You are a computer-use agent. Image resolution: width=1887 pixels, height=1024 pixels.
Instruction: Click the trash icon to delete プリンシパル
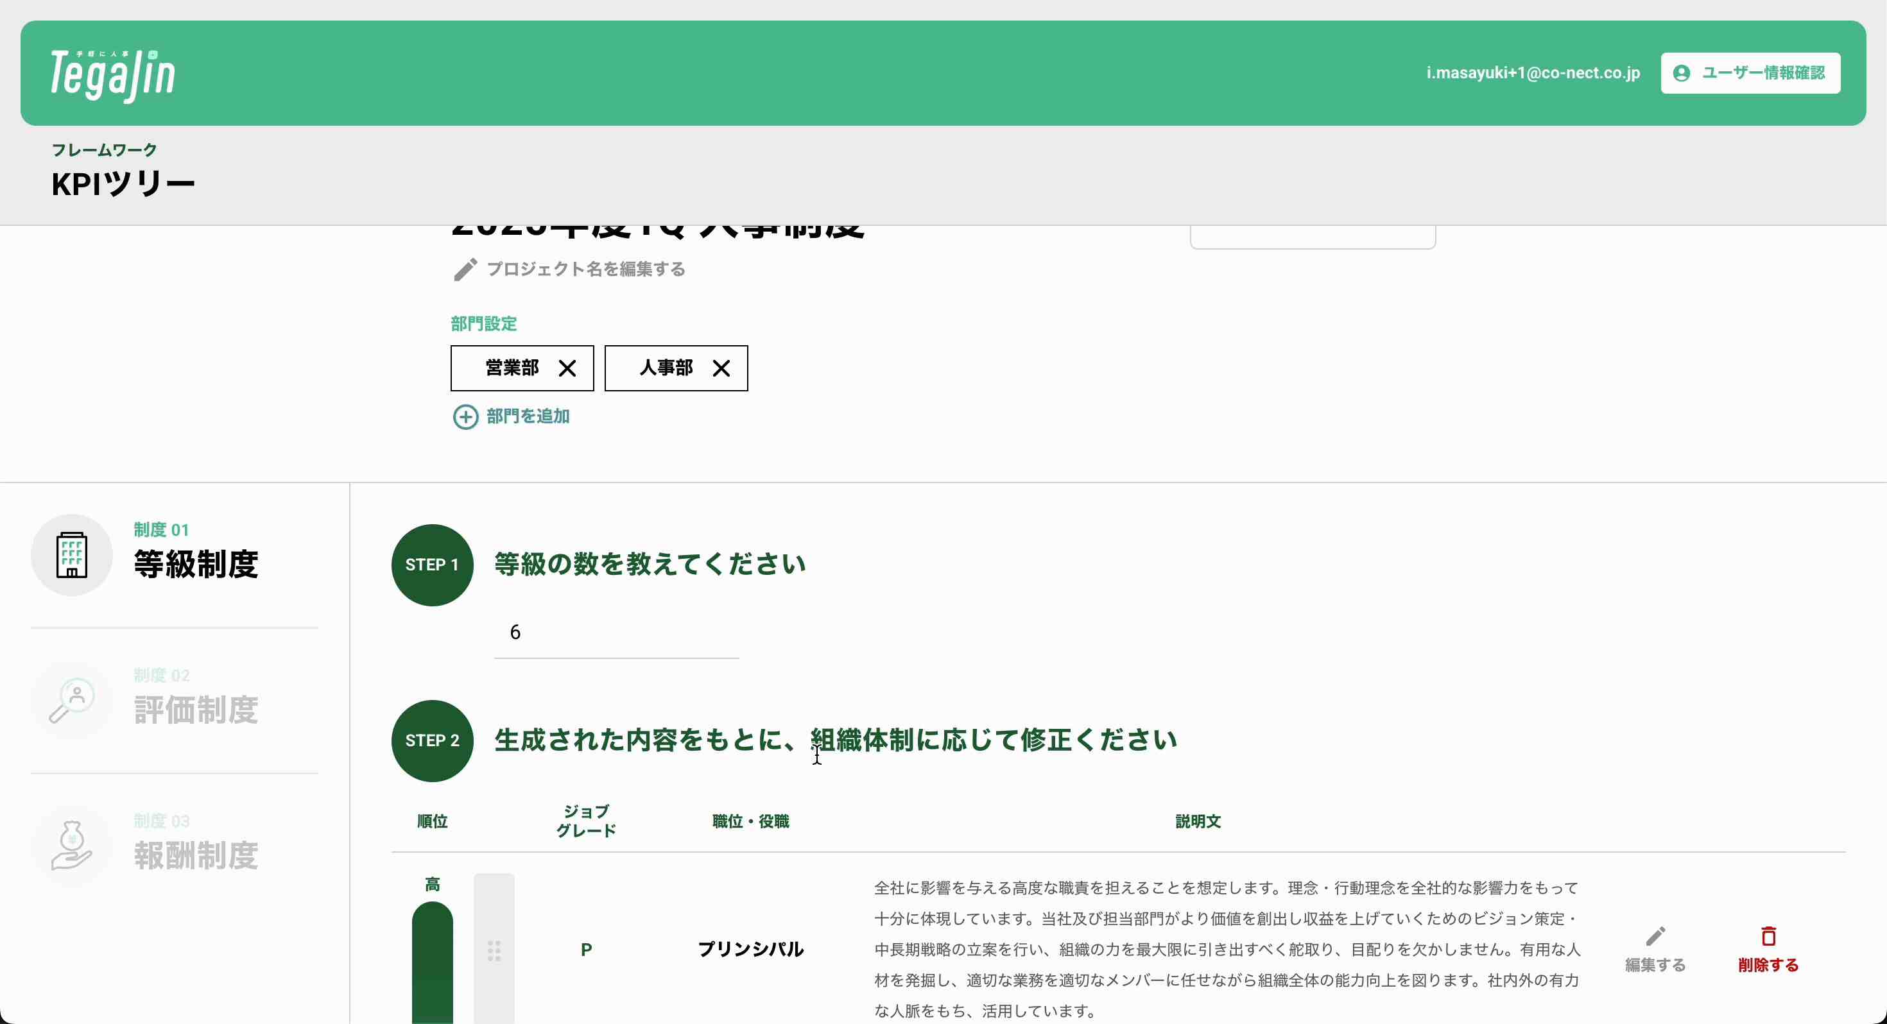1768,937
